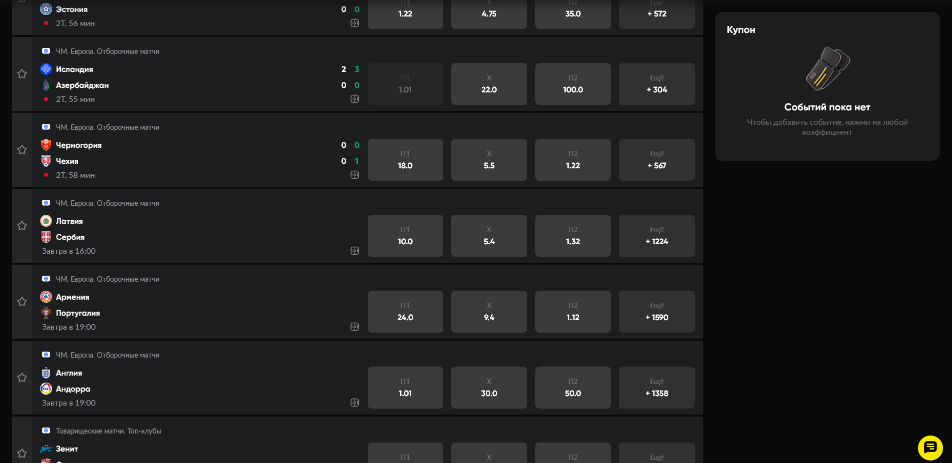
Task: Open league link above Zenit friendly match
Action: (108, 431)
